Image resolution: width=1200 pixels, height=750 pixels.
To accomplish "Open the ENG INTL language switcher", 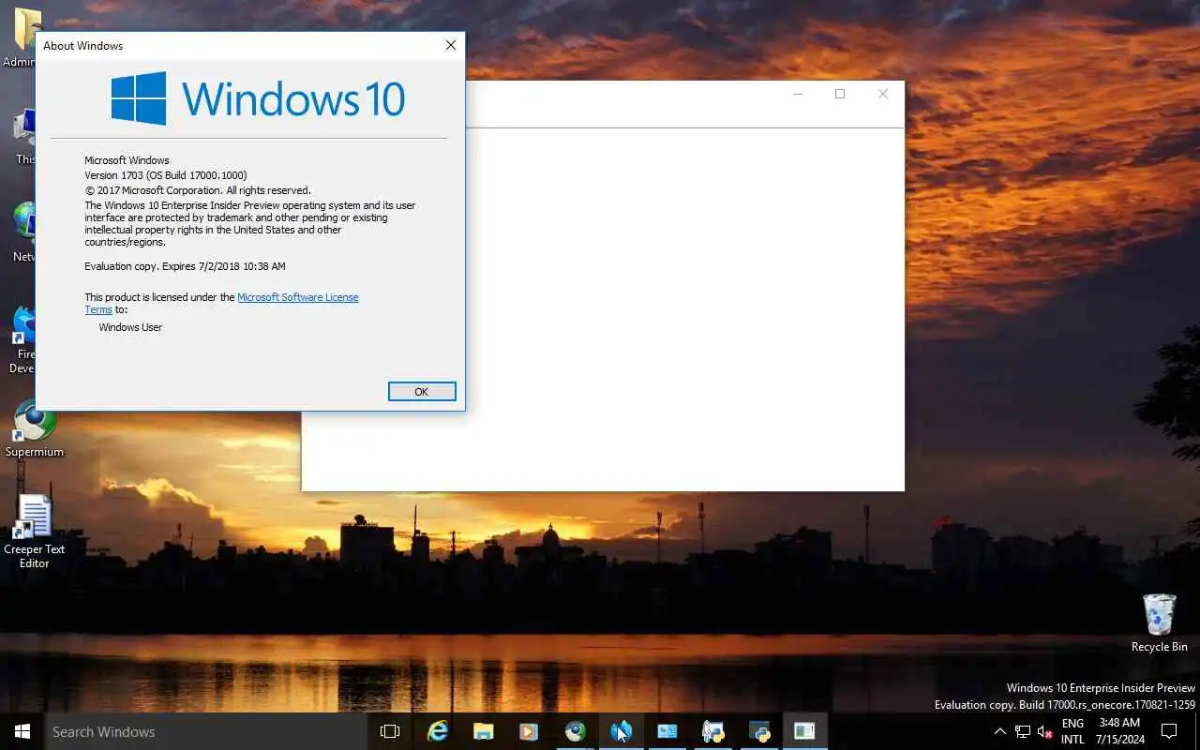I will [x=1072, y=731].
